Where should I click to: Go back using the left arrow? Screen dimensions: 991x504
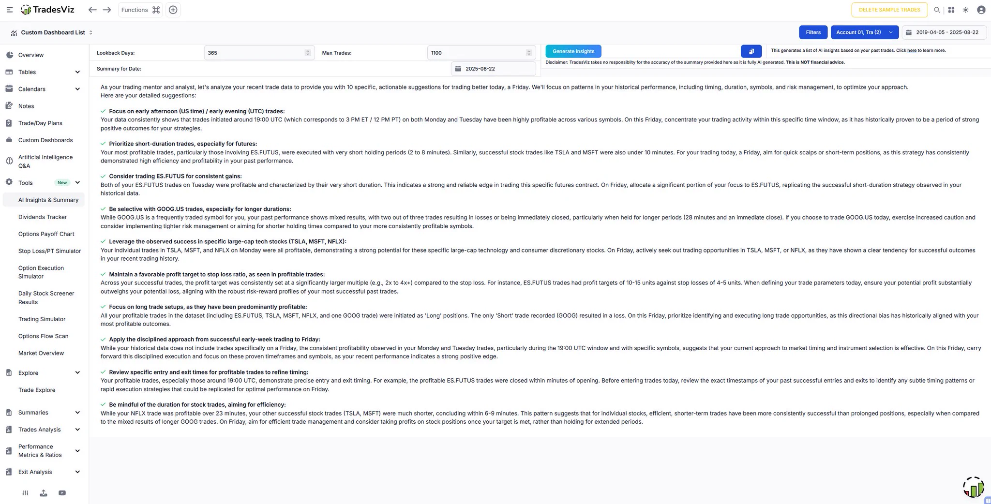point(92,10)
